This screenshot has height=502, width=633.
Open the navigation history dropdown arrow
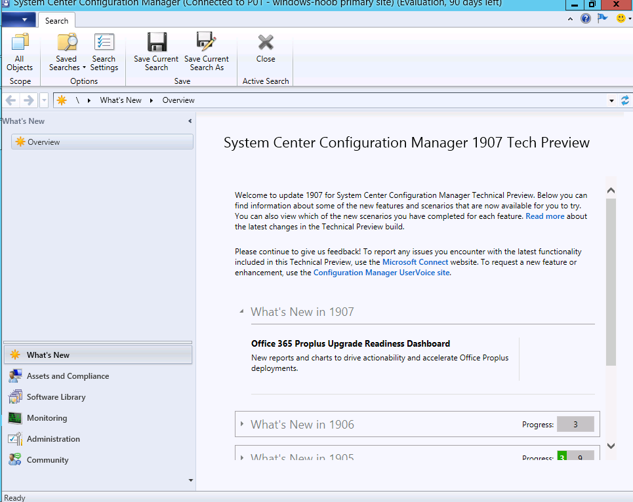click(x=44, y=100)
